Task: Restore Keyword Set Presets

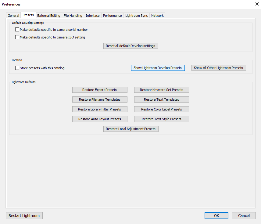Action: (x=162, y=90)
